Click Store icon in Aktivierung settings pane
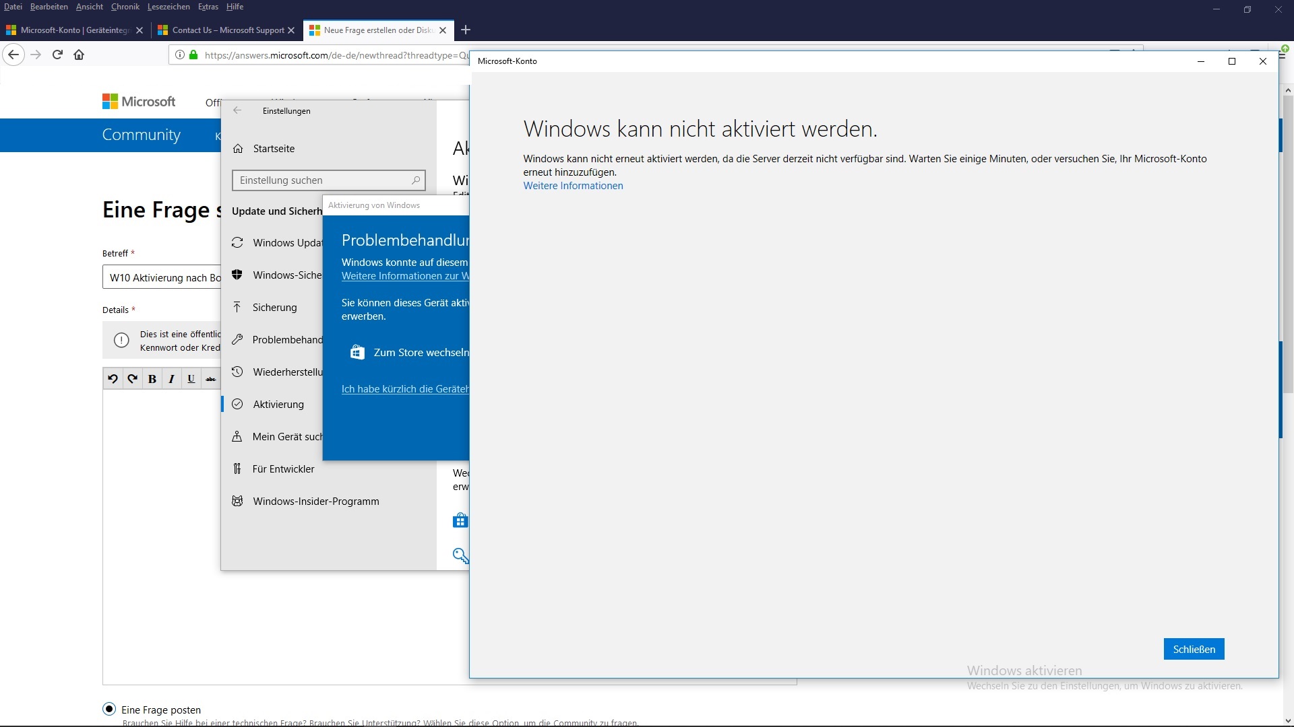Viewport: 1294px width, 727px height. point(460,520)
